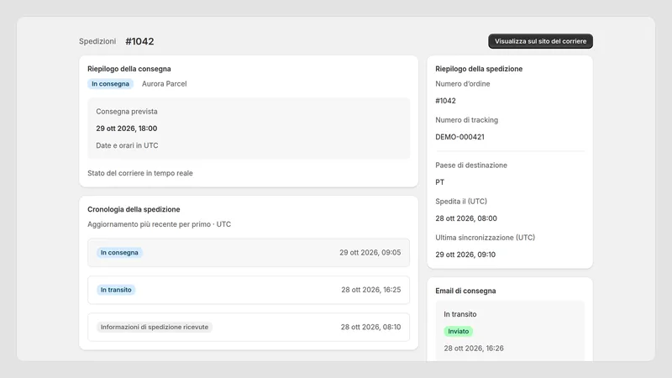This screenshot has height=378, width=672.
Task: Select the 'Informazioni di spedizione ricevute' badge
Action: pos(155,327)
